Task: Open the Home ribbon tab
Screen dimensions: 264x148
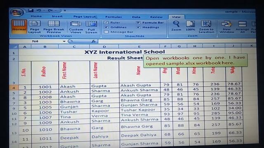Action: (x=36, y=16)
